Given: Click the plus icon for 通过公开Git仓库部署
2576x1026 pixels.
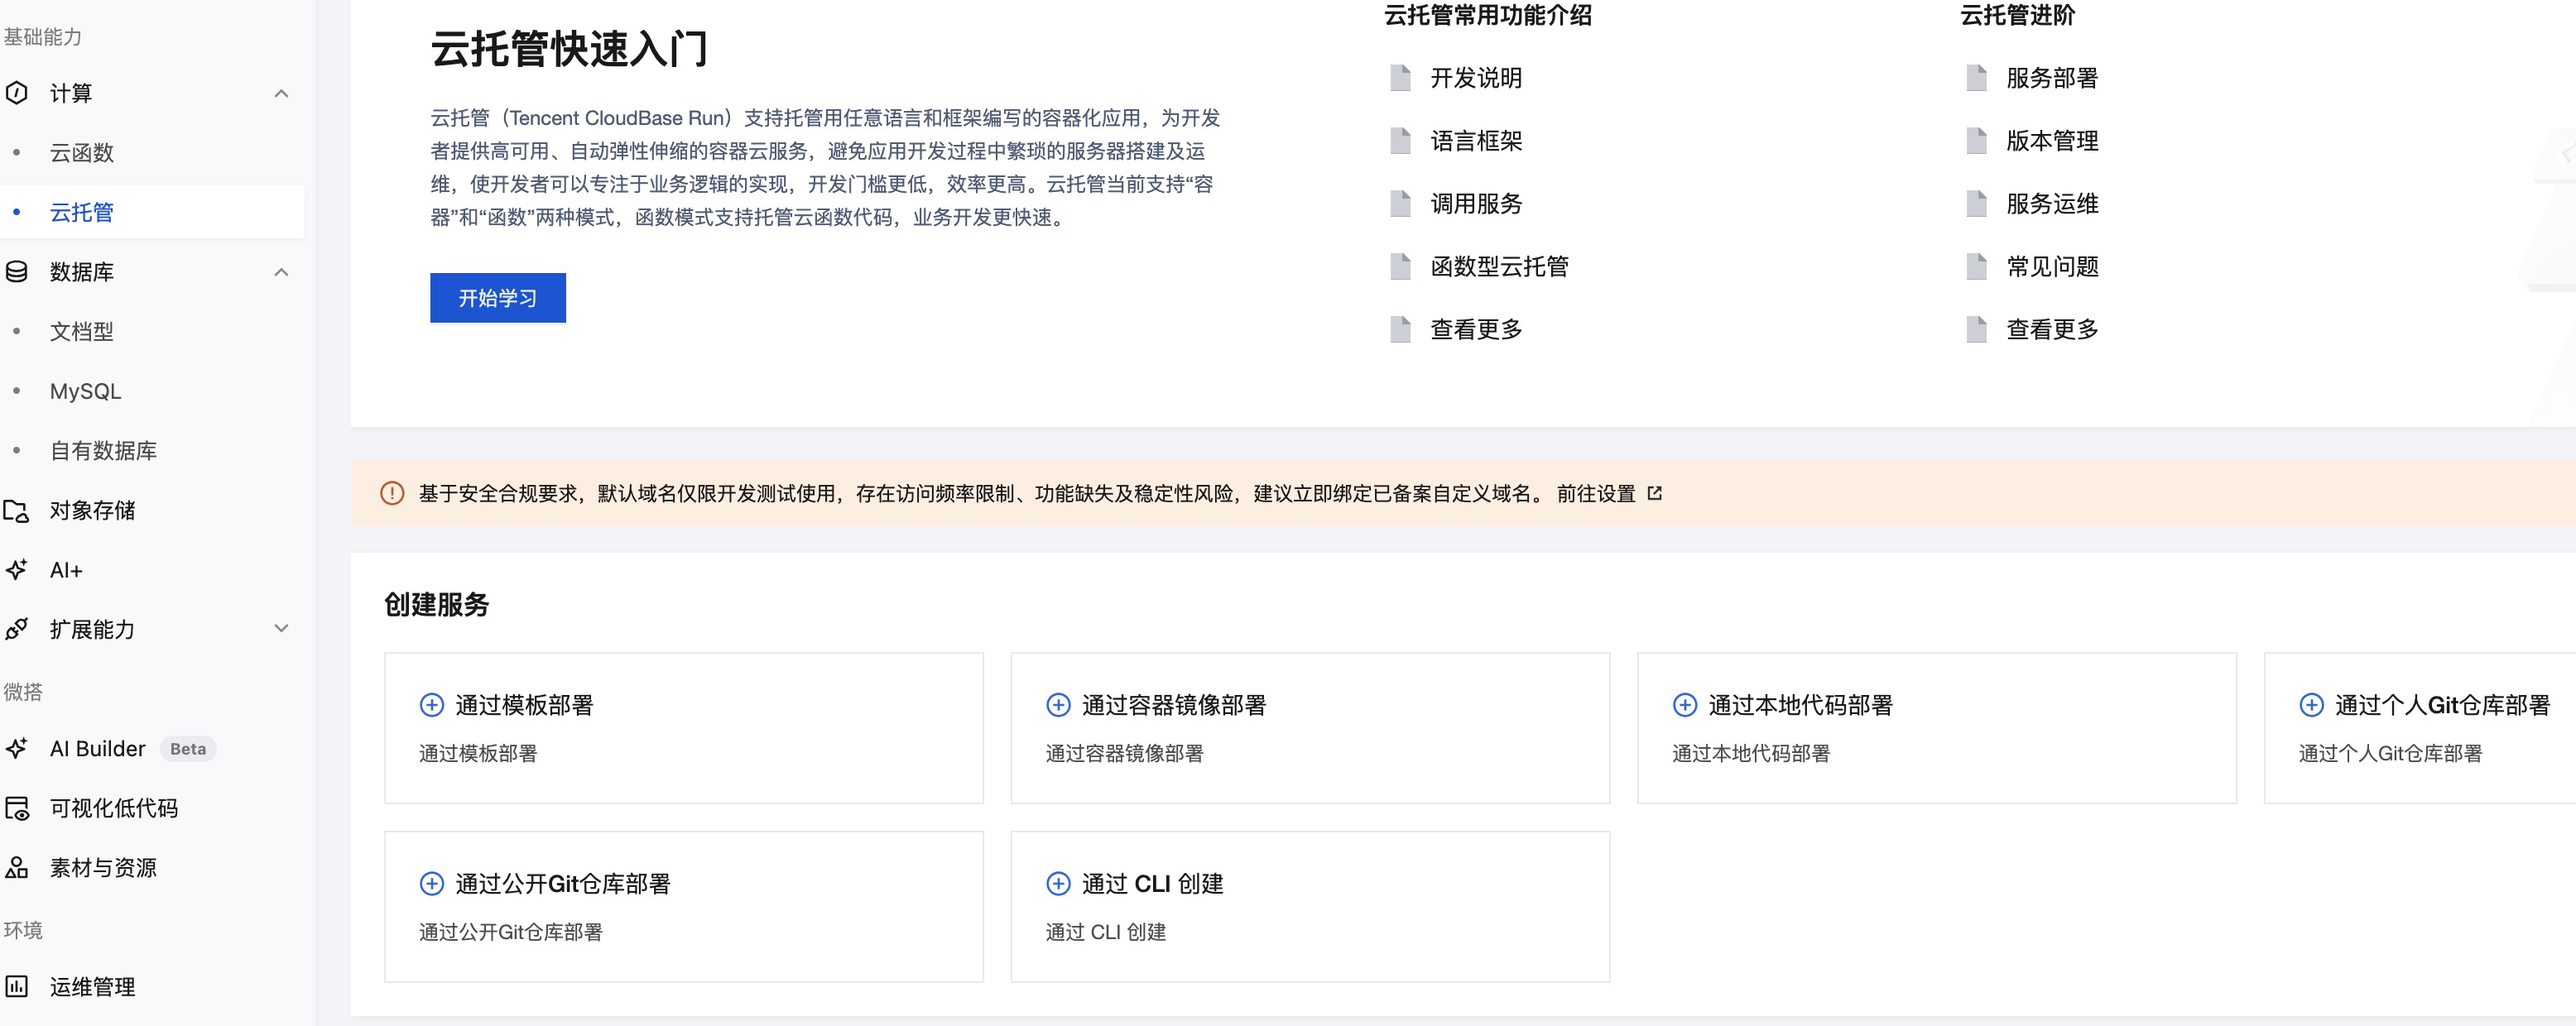Looking at the screenshot, I should pyautogui.click(x=431, y=884).
